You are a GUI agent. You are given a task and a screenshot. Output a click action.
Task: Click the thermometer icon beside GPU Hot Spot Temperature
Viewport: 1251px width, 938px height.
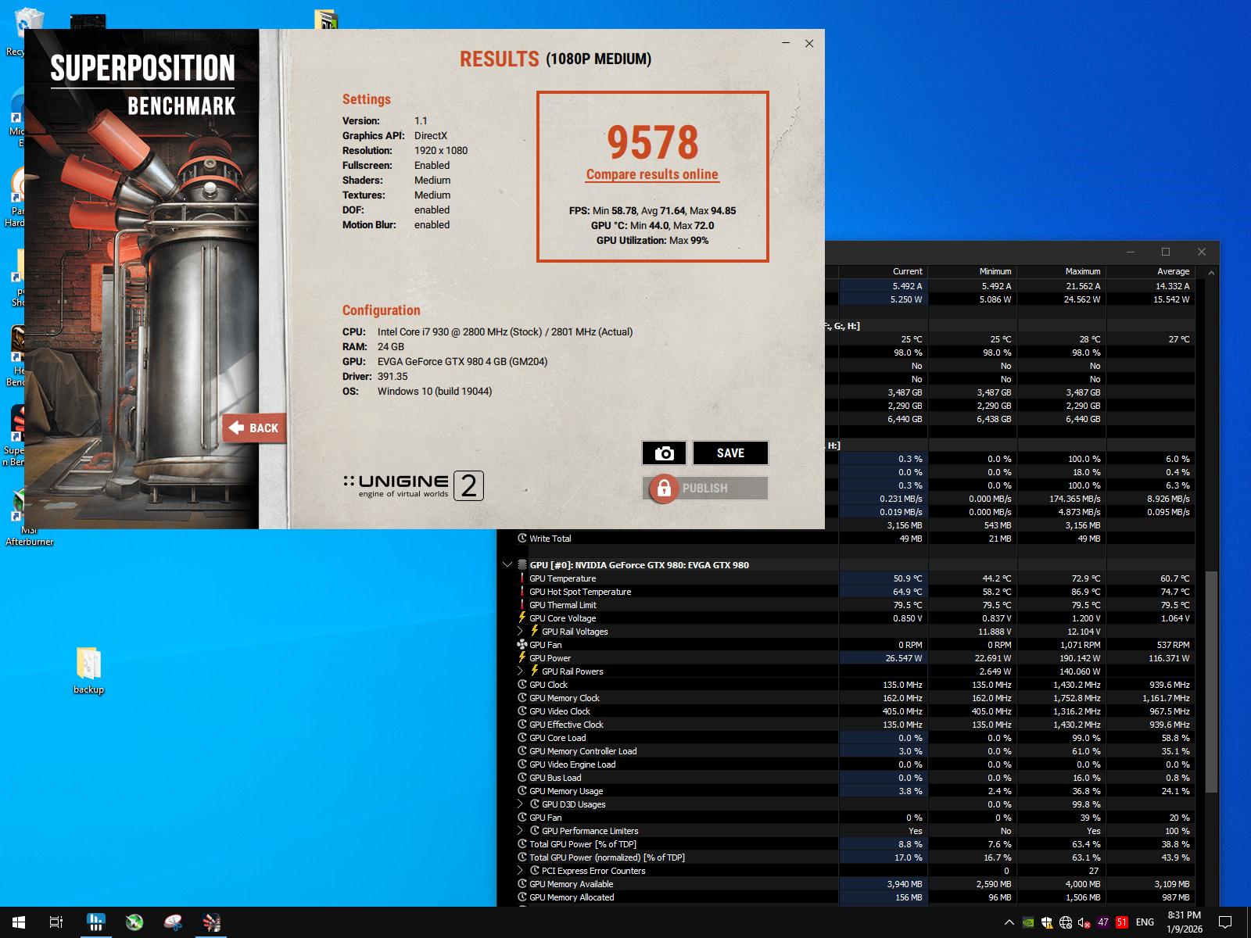pyautogui.click(x=522, y=592)
